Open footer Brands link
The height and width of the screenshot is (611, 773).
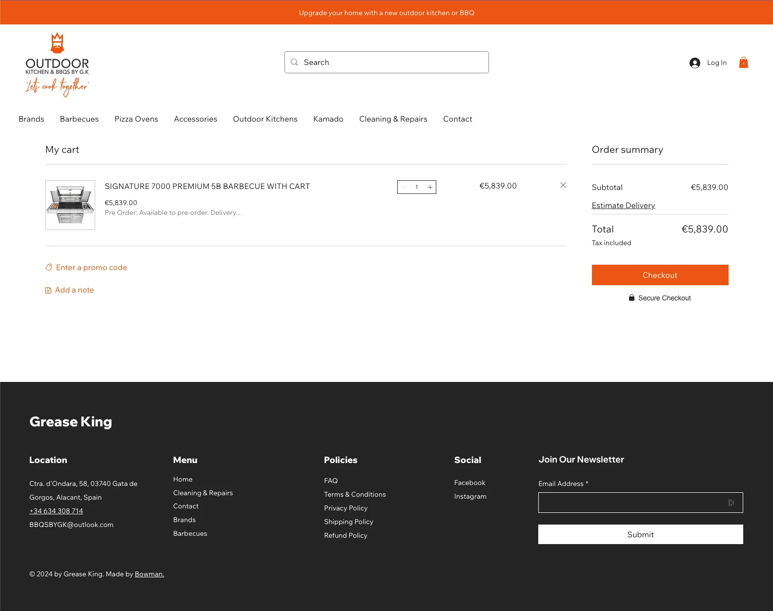coord(184,520)
